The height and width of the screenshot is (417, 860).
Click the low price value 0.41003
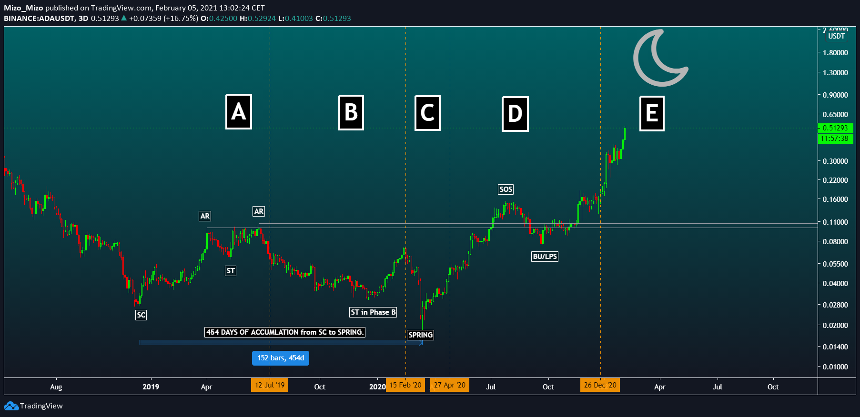[x=298, y=18]
